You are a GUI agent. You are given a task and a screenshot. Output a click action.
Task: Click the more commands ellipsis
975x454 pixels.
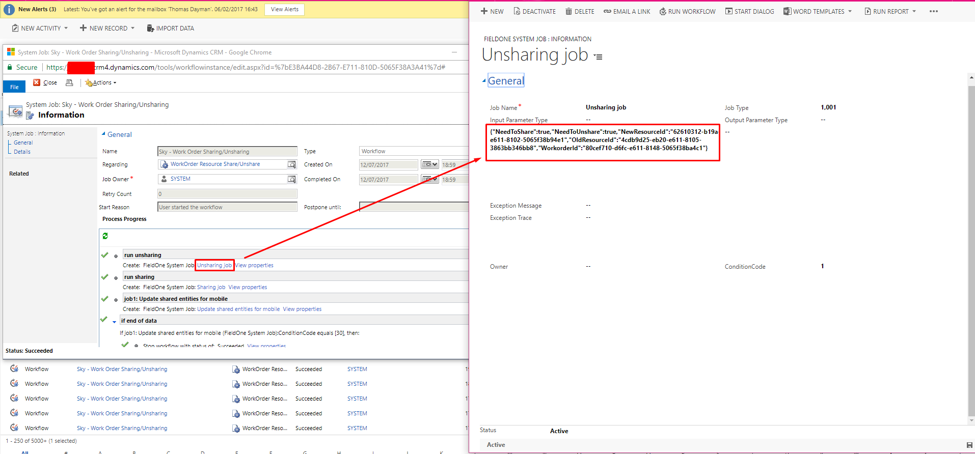(x=933, y=11)
